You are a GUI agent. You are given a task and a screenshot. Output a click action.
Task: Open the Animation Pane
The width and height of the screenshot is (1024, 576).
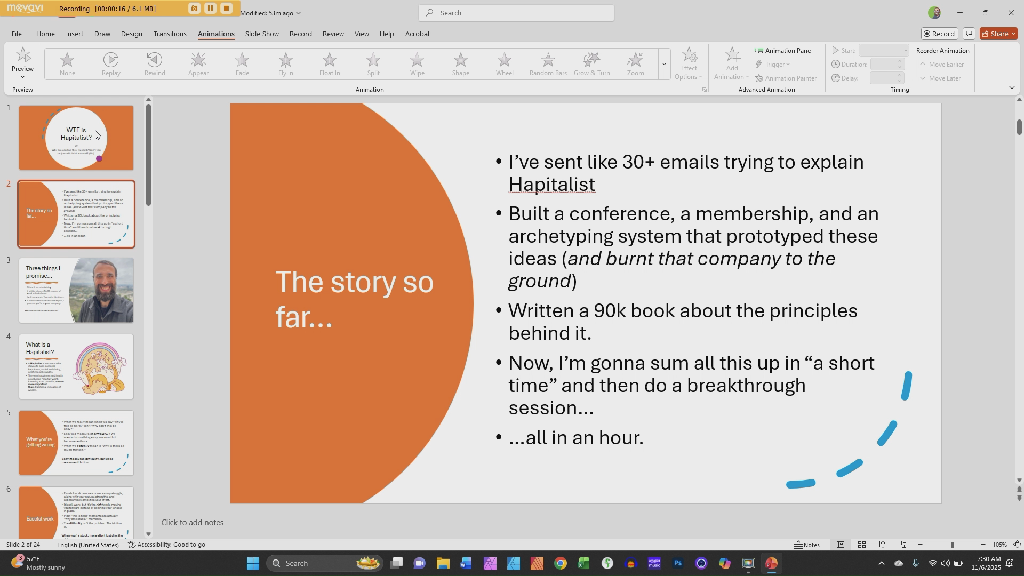point(782,51)
